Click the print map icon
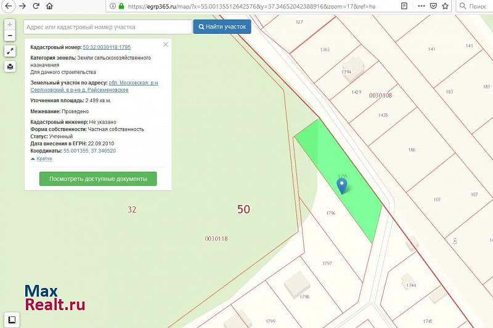 click(10, 66)
